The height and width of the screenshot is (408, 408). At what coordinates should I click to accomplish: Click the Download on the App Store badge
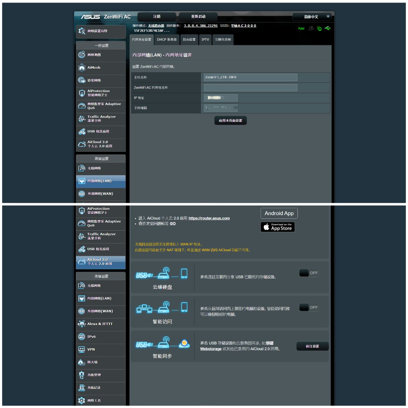pos(278,227)
